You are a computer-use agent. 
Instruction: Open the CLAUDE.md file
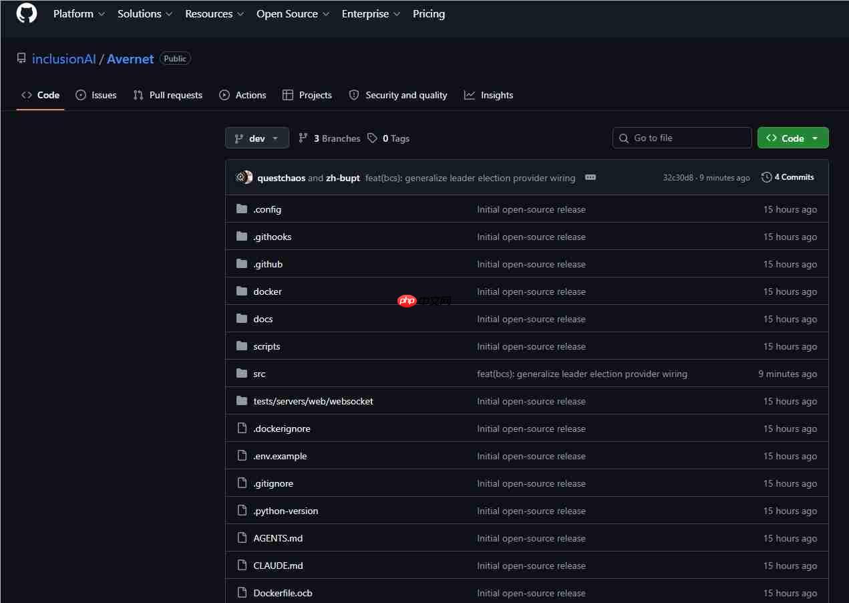pos(278,566)
